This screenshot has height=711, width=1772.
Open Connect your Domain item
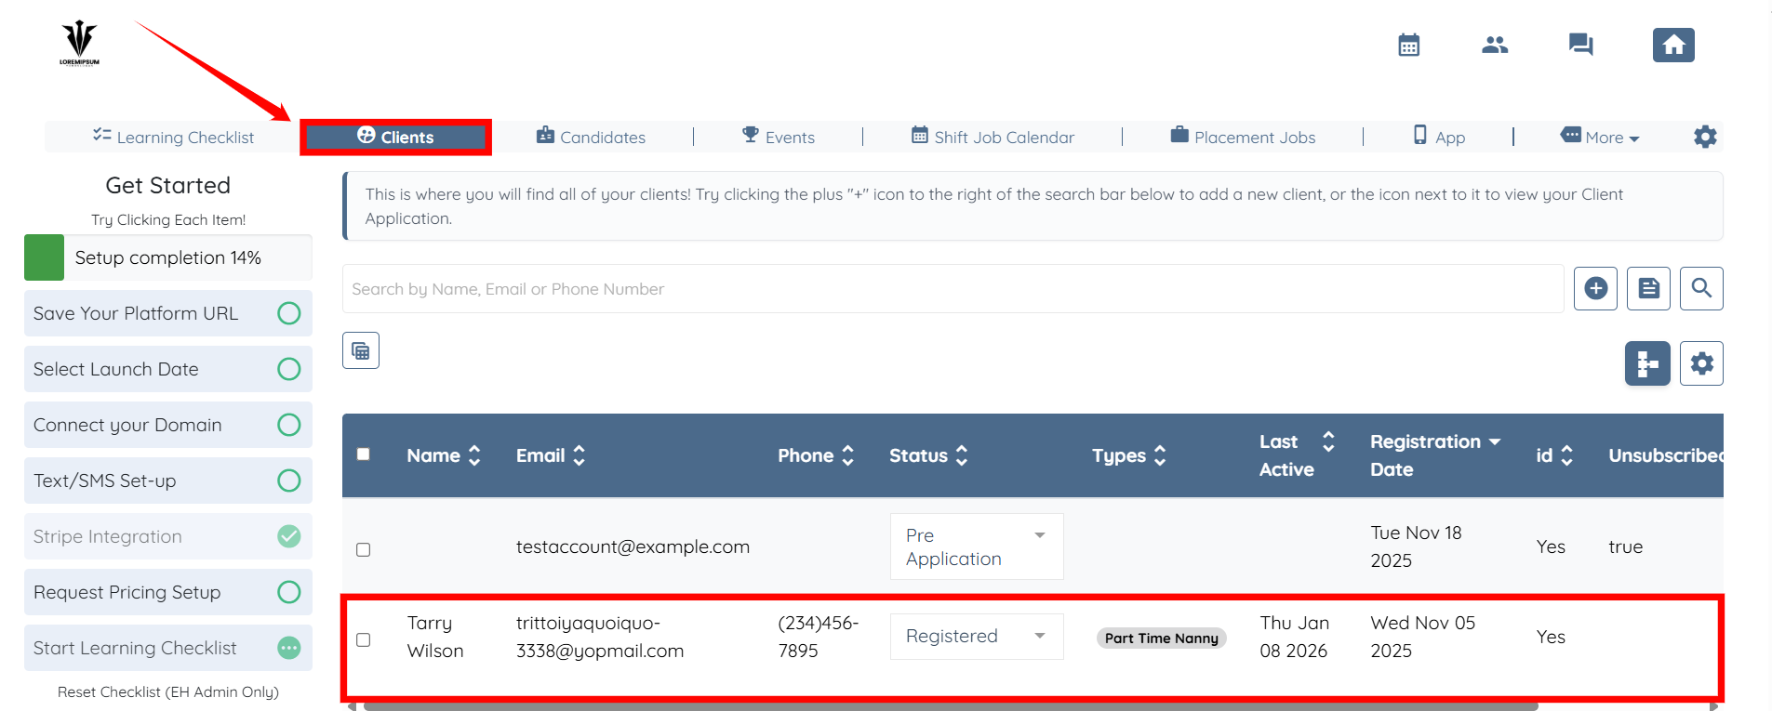pyautogui.click(x=168, y=425)
